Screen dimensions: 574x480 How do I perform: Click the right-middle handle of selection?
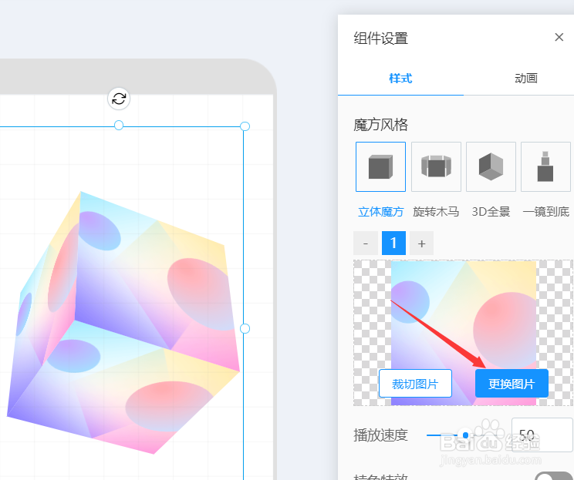pyautogui.click(x=245, y=329)
